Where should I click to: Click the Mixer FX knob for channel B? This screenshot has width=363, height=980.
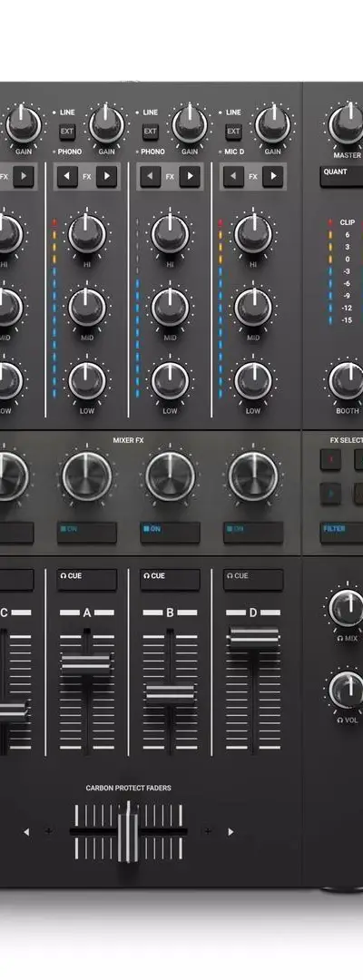point(170,476)
